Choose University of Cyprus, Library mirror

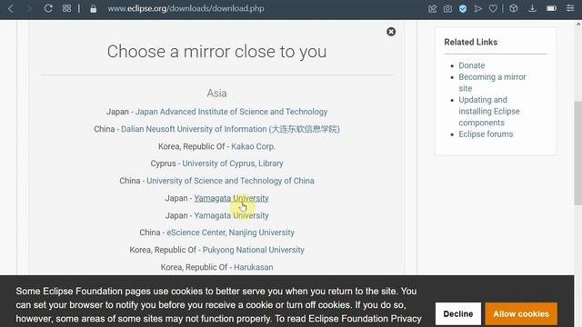click(x=233, y=163)
